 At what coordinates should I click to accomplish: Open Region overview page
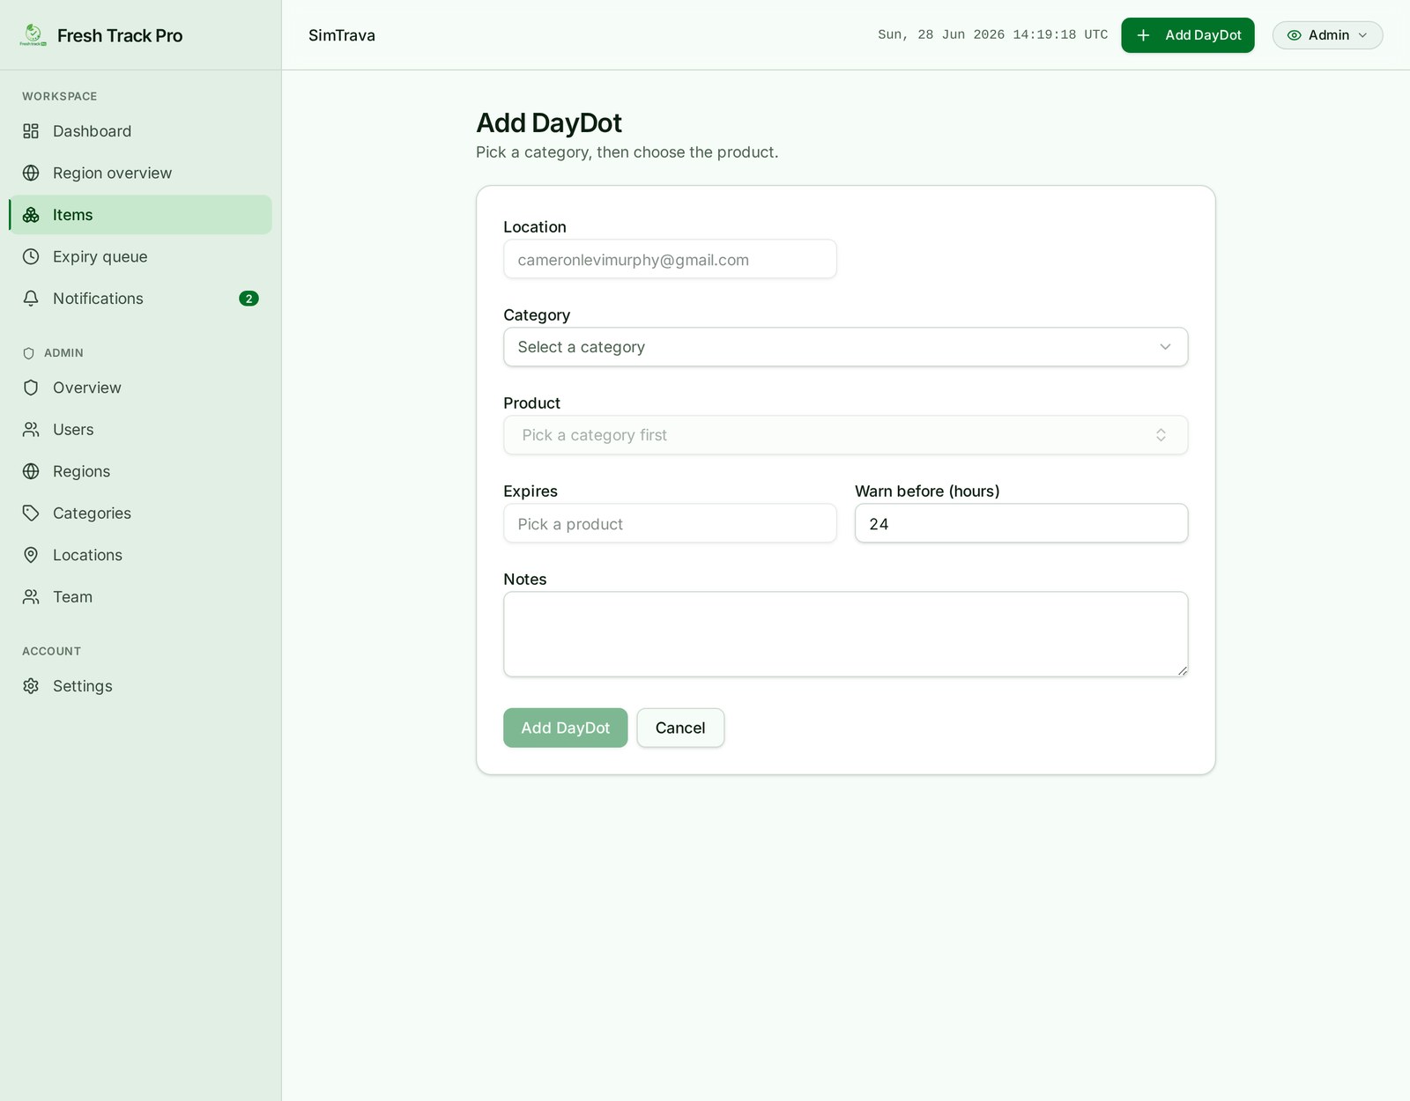140,173
